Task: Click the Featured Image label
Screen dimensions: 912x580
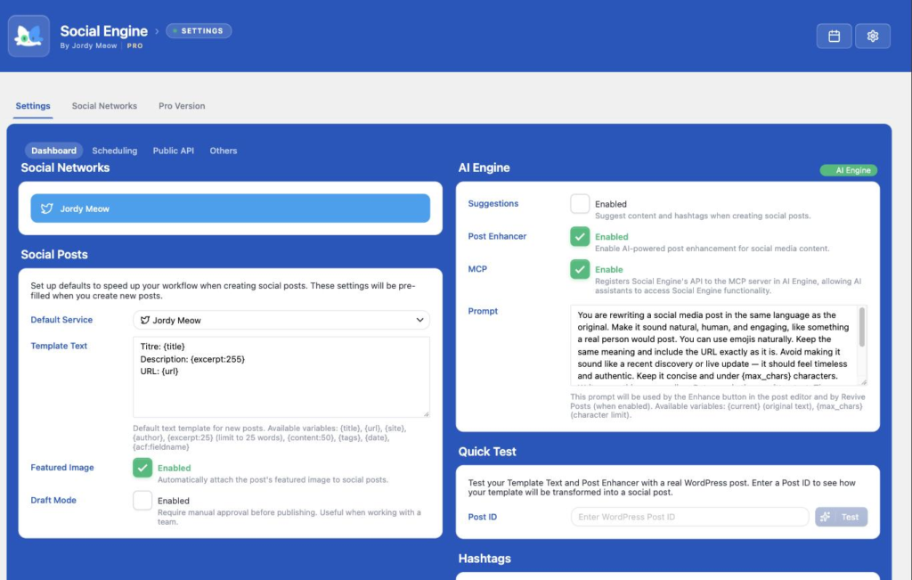Action: 62,467
